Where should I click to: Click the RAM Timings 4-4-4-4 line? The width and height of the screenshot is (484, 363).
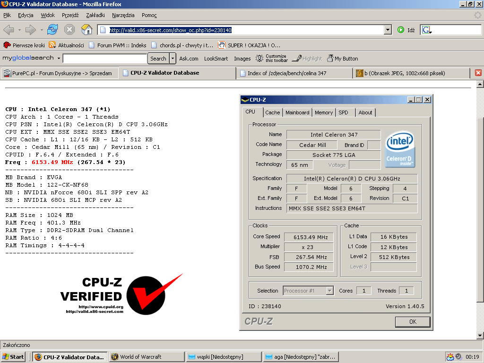pos(45,245)
